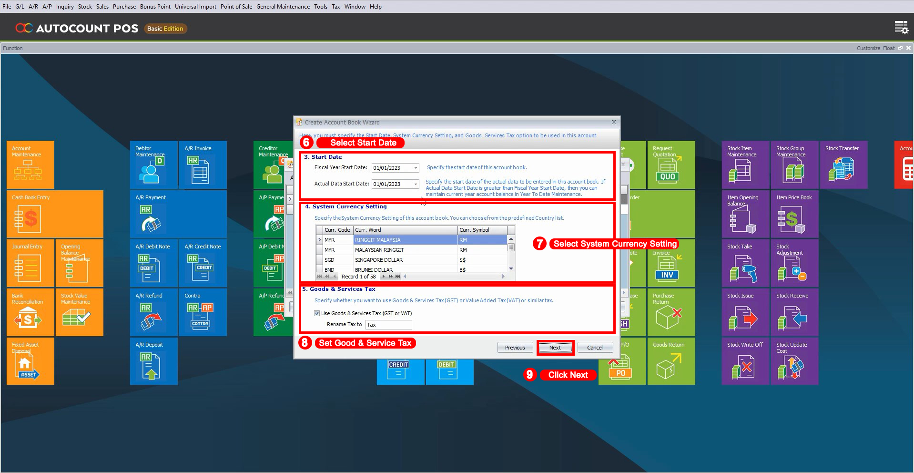Open the Point of Sale menu

click(x=236, y=7)
